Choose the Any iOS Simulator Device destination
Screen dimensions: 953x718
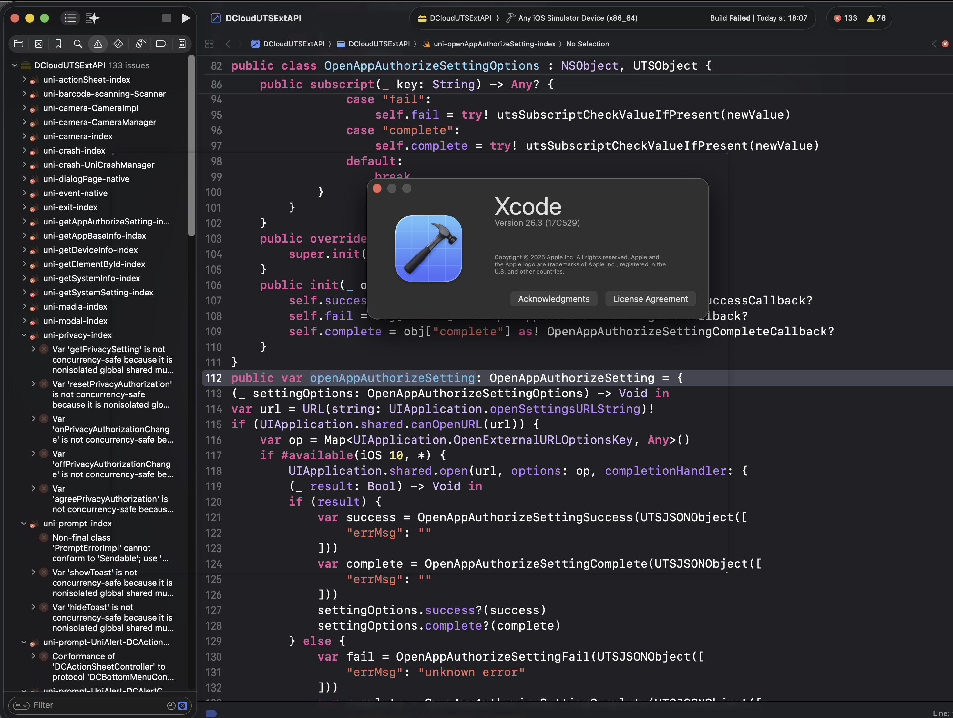pos(572,18)
